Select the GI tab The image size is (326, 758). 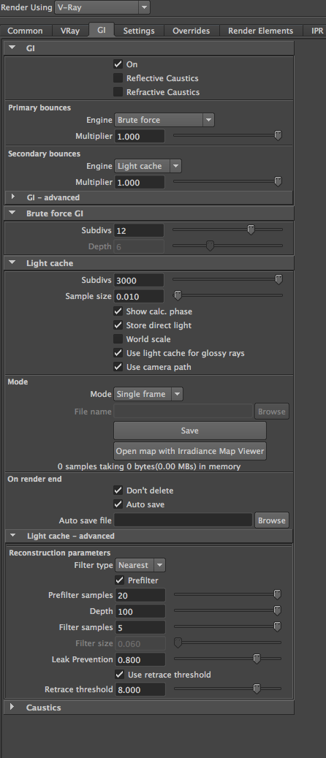(101, 30)
